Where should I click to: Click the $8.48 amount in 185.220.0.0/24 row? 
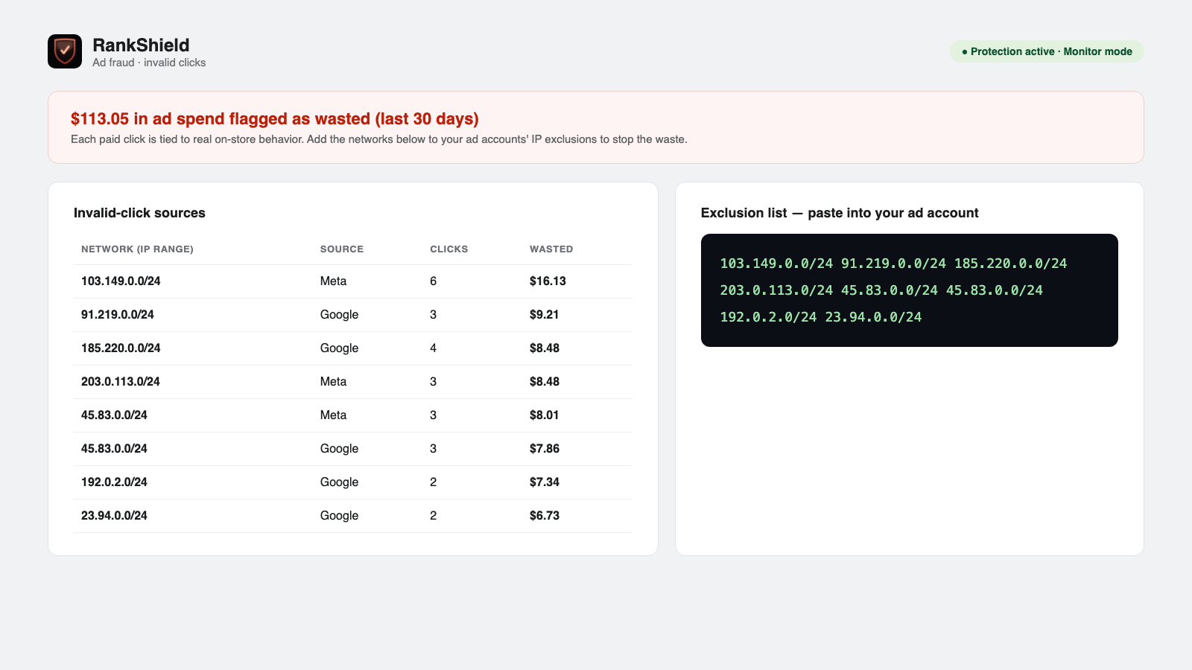pyautogui.click(x=545, y=348)
